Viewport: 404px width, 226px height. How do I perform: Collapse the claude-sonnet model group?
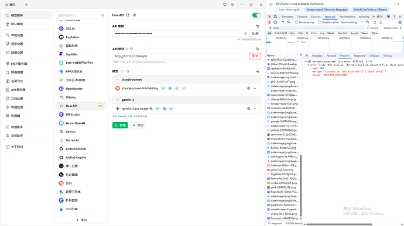coord(118,79)
